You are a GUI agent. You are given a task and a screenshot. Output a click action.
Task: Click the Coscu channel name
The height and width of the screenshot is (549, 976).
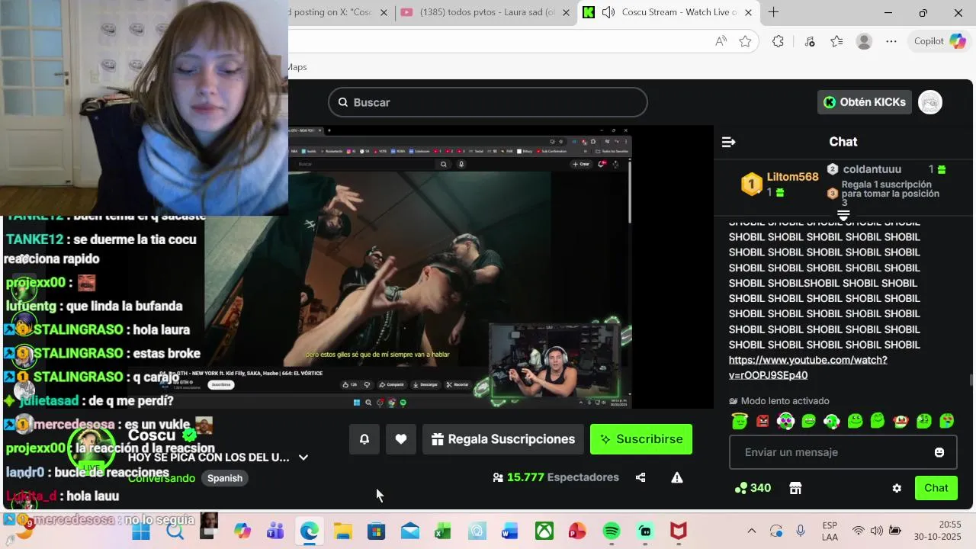tap(152, 435)
